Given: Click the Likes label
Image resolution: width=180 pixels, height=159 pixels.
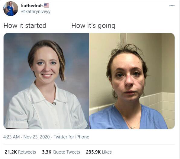Looking at the screenshot, I should coord(107,152).
